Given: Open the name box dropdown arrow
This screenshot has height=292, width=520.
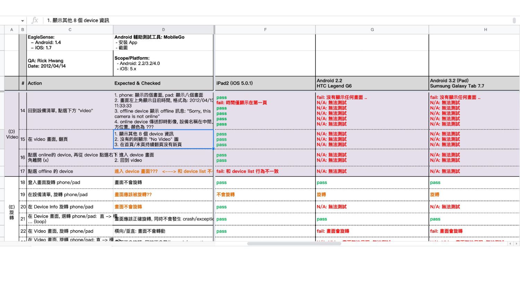Looking at the screenshot, I should click(23, 21).
